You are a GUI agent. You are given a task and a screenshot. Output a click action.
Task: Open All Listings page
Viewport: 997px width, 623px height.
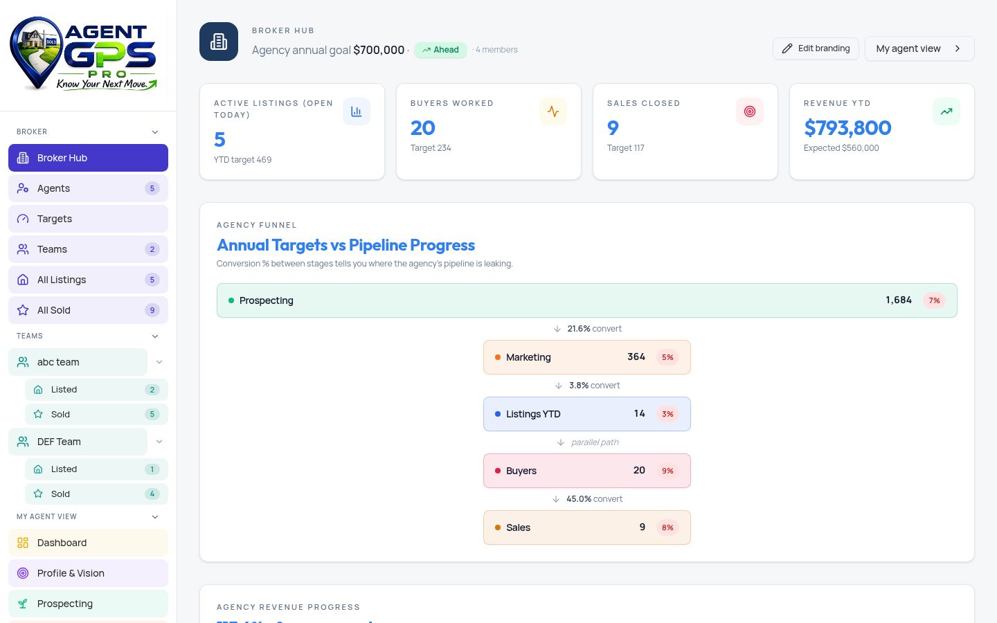pyautogui.click(x=88, y=280)
